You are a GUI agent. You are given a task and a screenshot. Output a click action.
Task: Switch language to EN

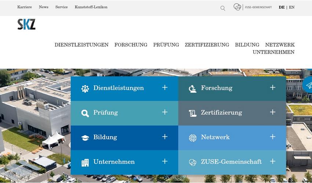coord(292,7)
